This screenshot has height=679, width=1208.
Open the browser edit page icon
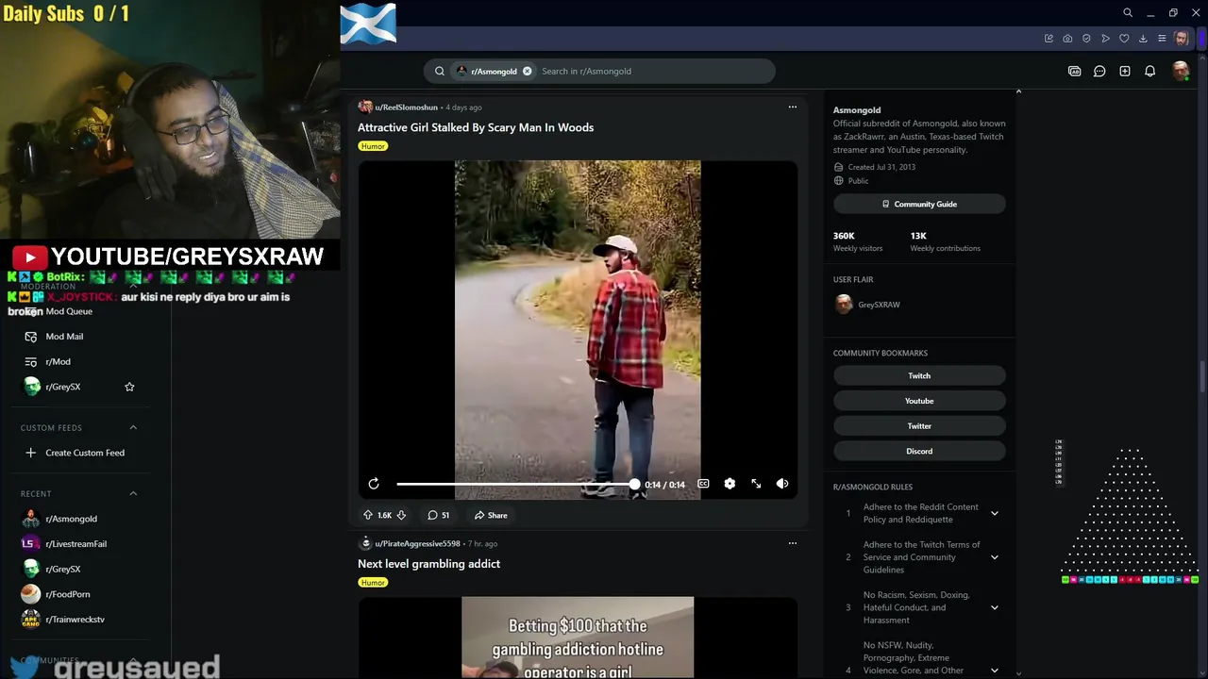[1049, 39]
